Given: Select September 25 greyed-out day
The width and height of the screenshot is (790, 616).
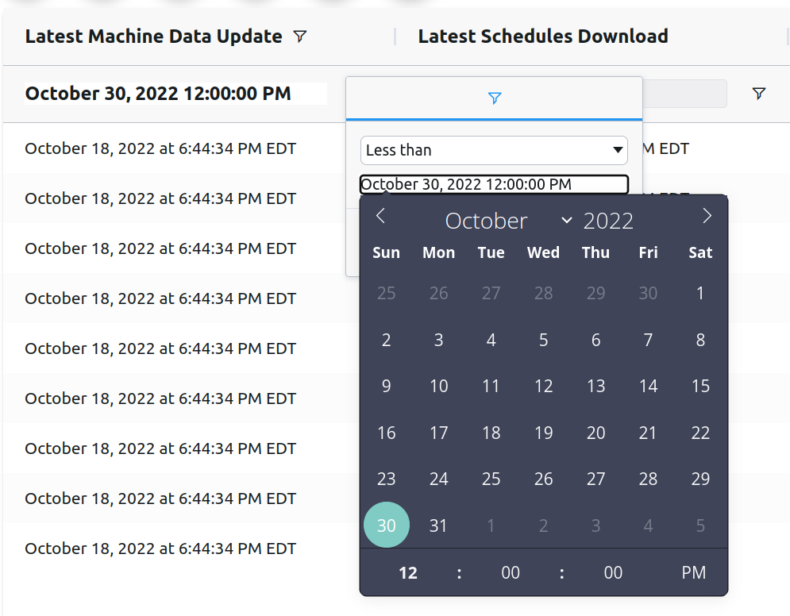Looking at the screenshot, I should click(387, 293).
